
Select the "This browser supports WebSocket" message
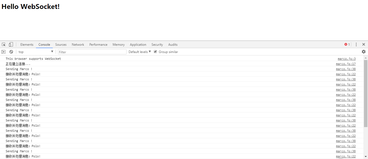point(33,59)
